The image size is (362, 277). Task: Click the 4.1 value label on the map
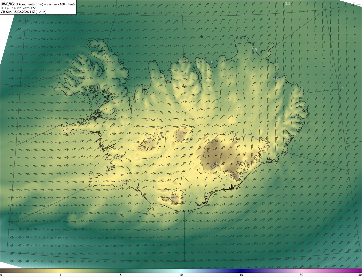pos(297,117)
